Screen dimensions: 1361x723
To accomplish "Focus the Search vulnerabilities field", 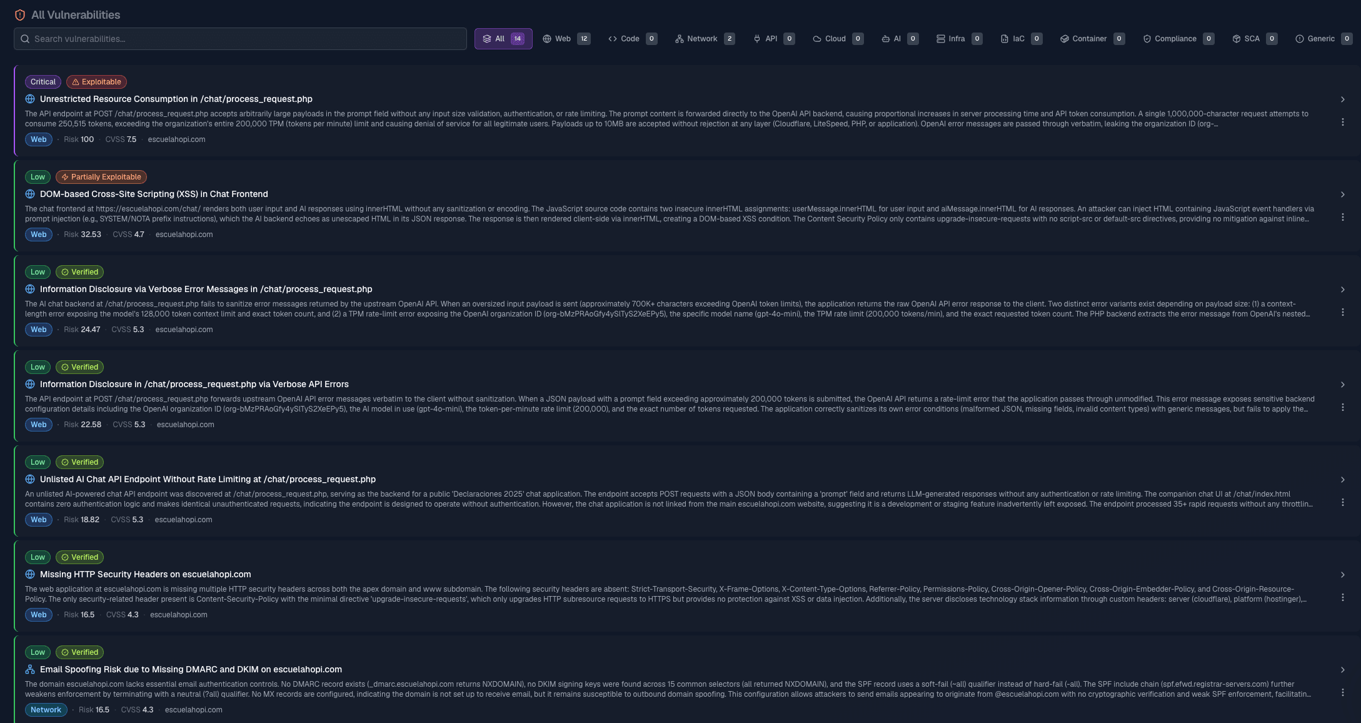I will [x=240, y=39].
